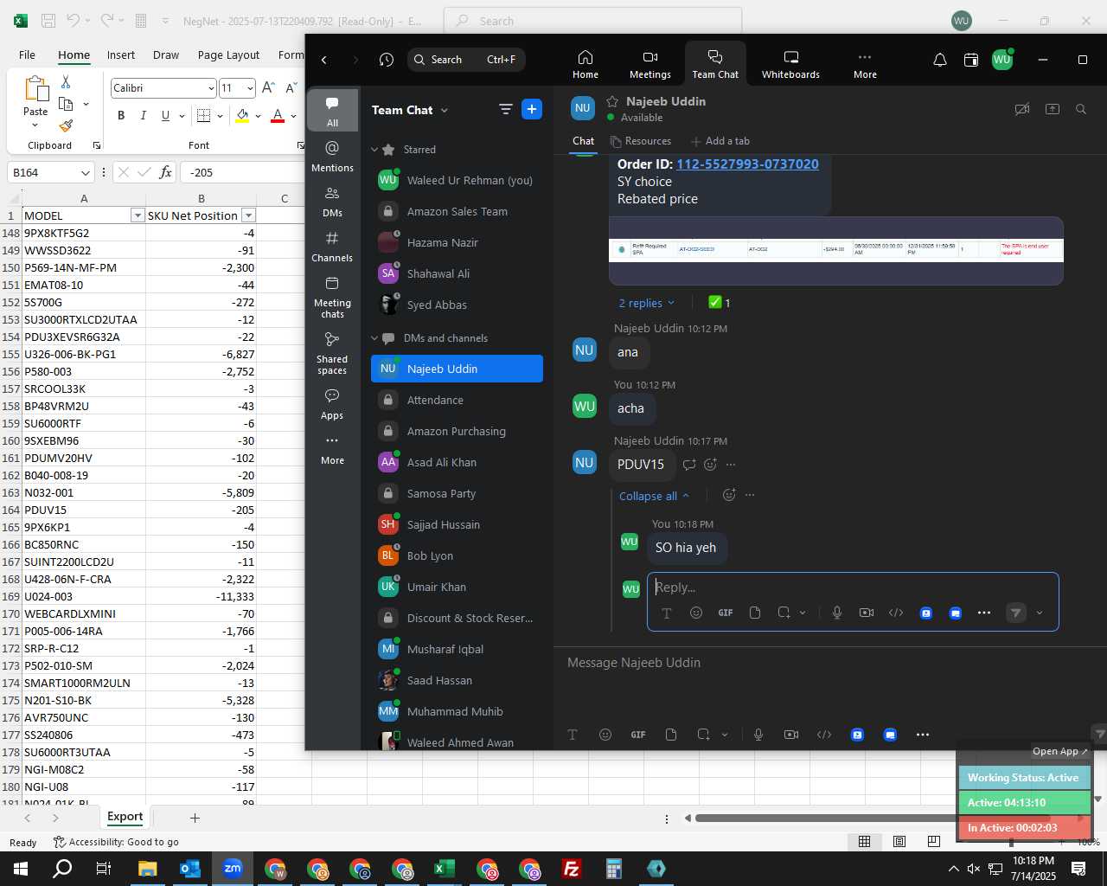Start video call with Najeeb Uddin
1107x886 pixels.
pyautogui.click(x=1022, y=109)
